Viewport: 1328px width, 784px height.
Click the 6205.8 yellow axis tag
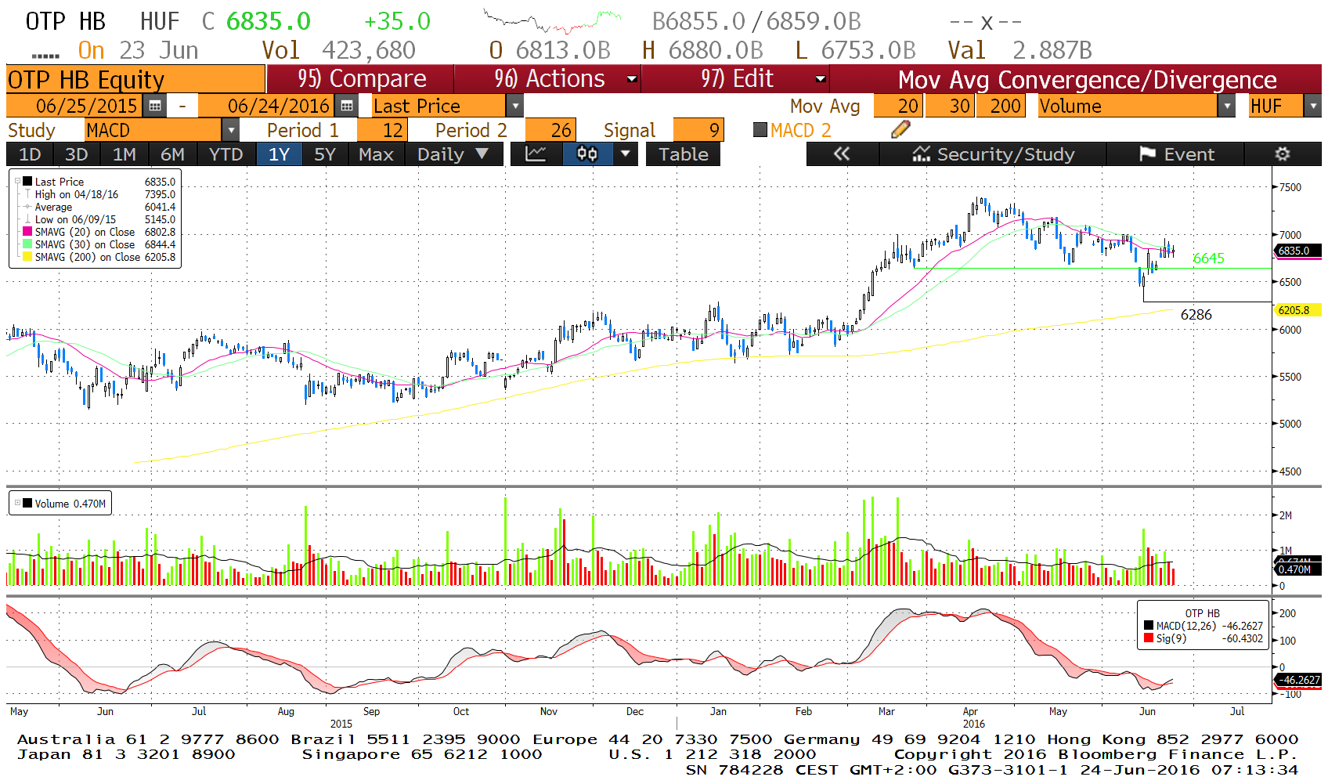click(1297, 310)
